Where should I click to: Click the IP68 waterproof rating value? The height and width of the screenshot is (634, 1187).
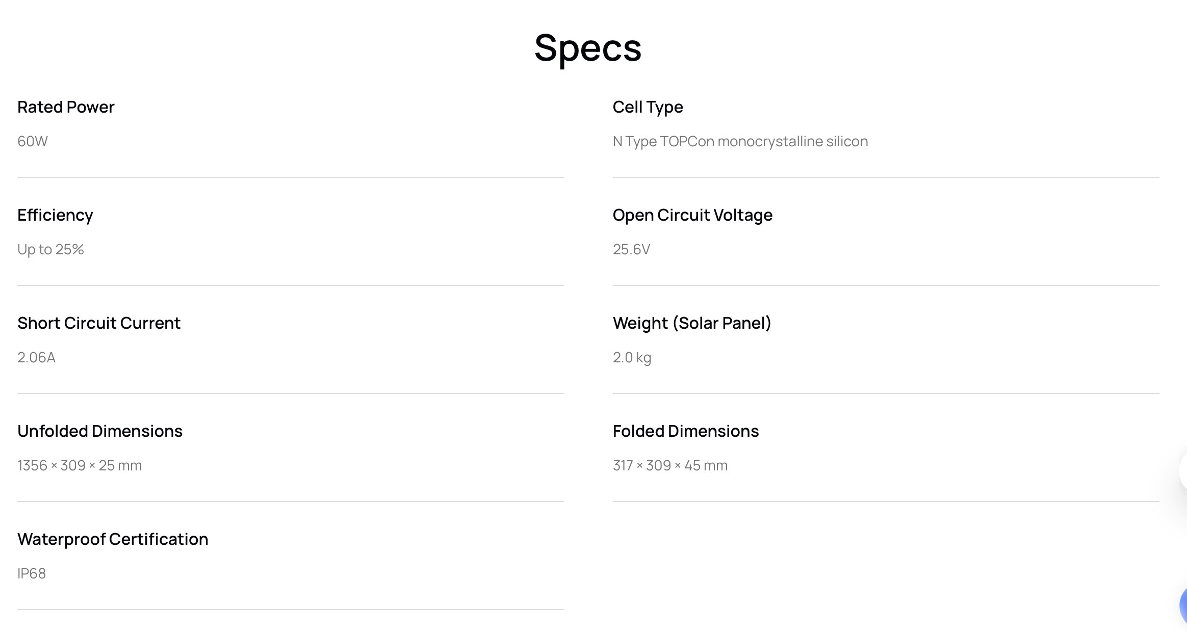coord(32,573)
